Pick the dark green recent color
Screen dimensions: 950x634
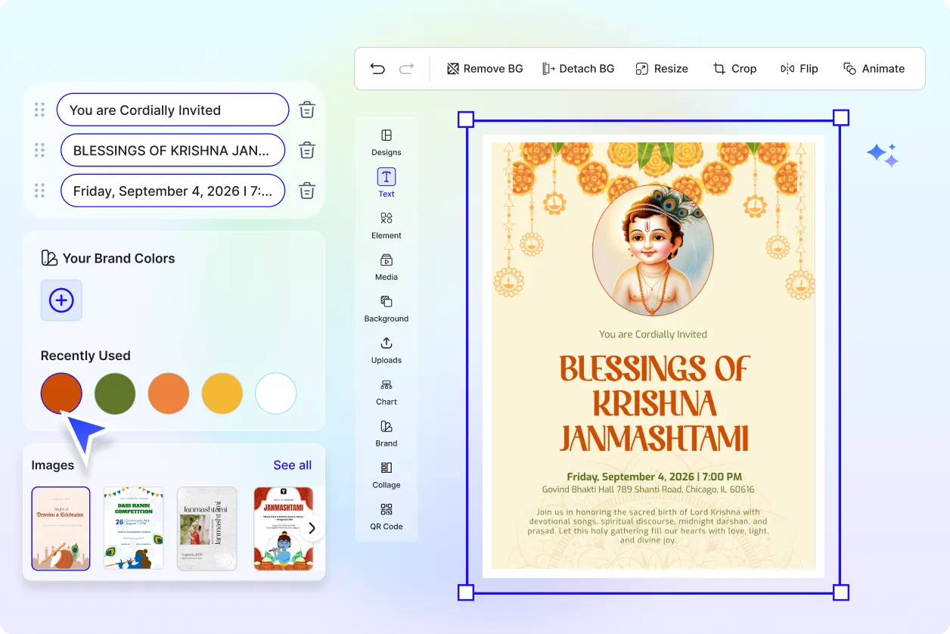click(x=115, y=393)
